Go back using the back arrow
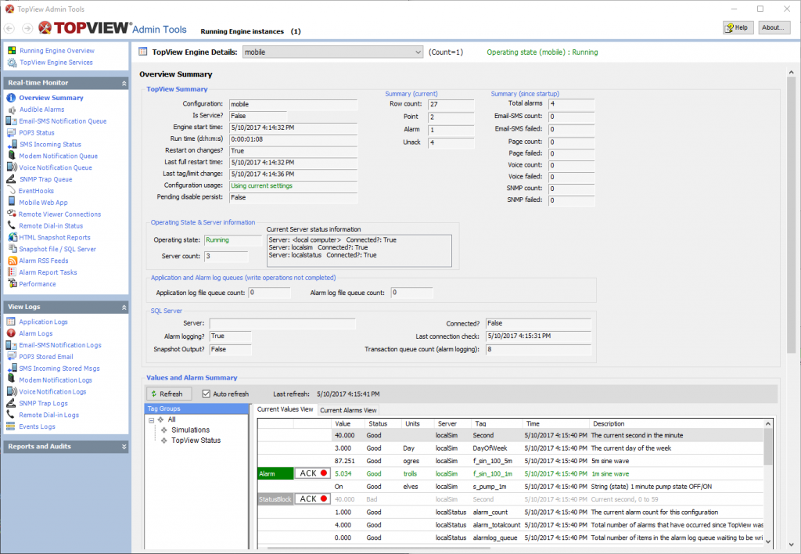 click(x=9, y=29)
